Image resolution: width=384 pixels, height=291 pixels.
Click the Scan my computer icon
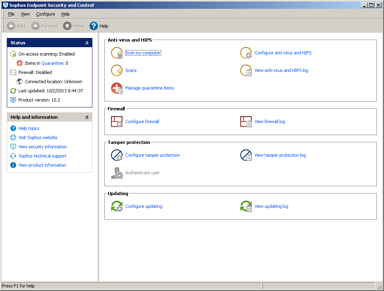pyautogui.click(x=117, y=53)
